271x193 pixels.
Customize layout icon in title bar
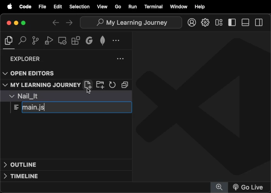(219, 22)
